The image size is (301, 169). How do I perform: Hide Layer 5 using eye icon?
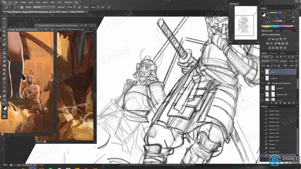pos(263,88)
